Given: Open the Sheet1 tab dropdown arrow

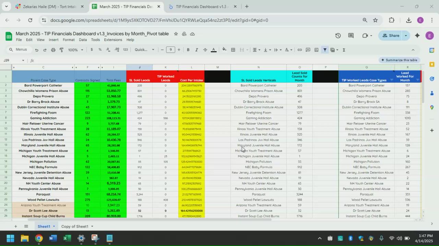Looking at the screenshot, I should click(54, 226).
